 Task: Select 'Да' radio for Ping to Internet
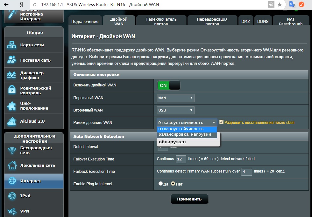click(160, 184)
